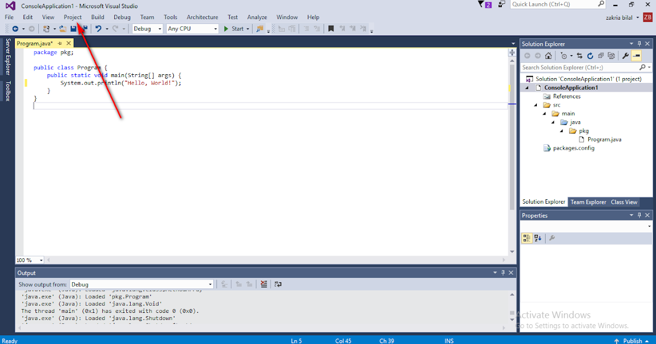Click the Output panel vertical scrollbar
The height and width of the screenshot is (344, 656).
pyautogui.click(x=512, y=309)
